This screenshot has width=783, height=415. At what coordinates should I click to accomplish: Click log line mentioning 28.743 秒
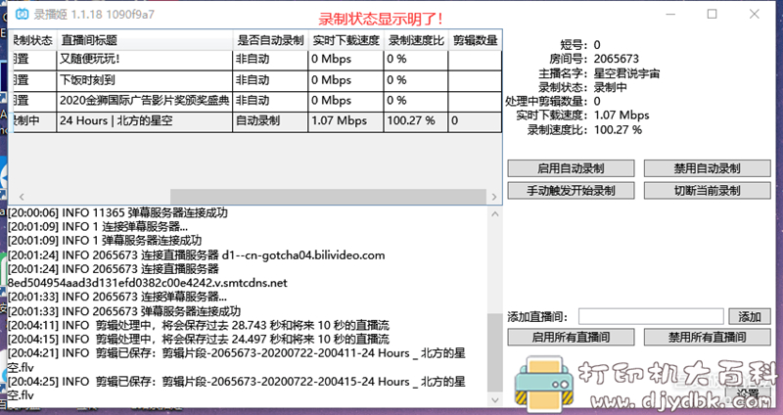199,326
